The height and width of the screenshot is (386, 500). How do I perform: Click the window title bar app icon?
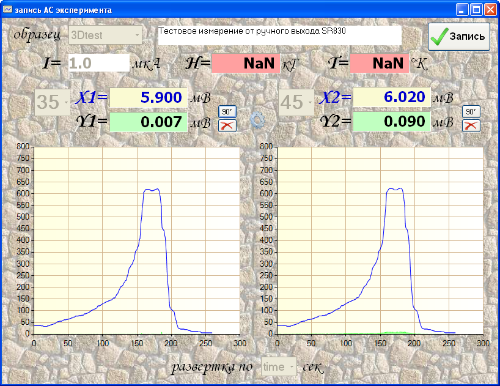click(x=7, y=10)
